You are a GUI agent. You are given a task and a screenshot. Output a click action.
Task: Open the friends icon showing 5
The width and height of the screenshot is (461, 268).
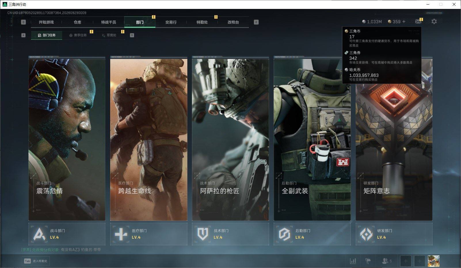tap(387, 261)
